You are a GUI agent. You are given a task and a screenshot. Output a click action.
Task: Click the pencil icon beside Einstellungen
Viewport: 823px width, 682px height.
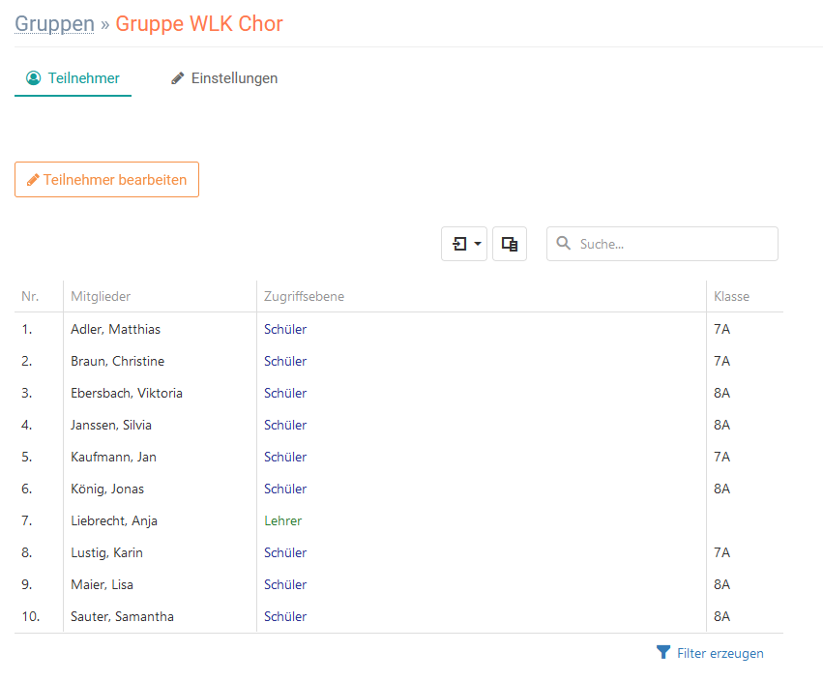pyautogui.click(x=178, y=78)
